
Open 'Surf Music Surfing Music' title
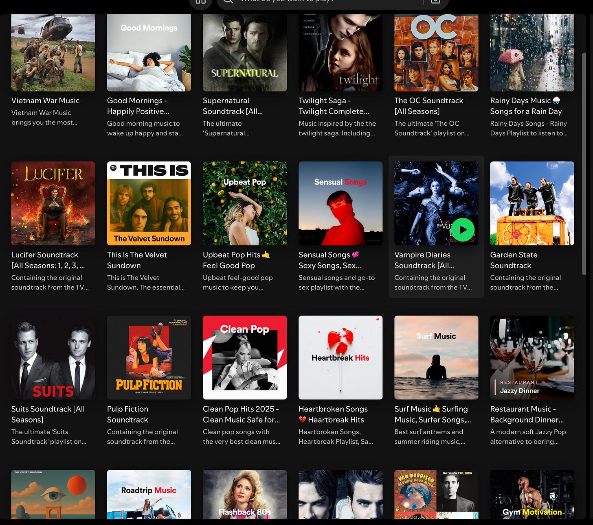[433, 414]
